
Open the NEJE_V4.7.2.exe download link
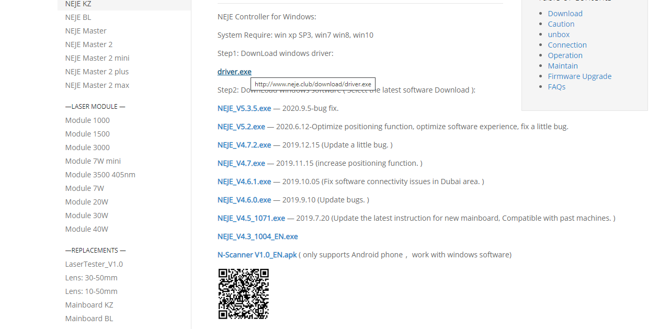pos(244,145)
